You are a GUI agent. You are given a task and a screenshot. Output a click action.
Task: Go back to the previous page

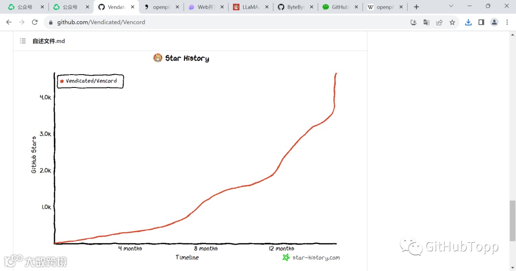(x=9, y=22)
